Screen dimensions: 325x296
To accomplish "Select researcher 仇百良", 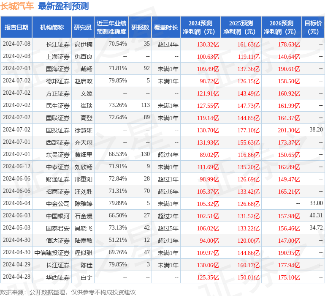I will (84, 57).
